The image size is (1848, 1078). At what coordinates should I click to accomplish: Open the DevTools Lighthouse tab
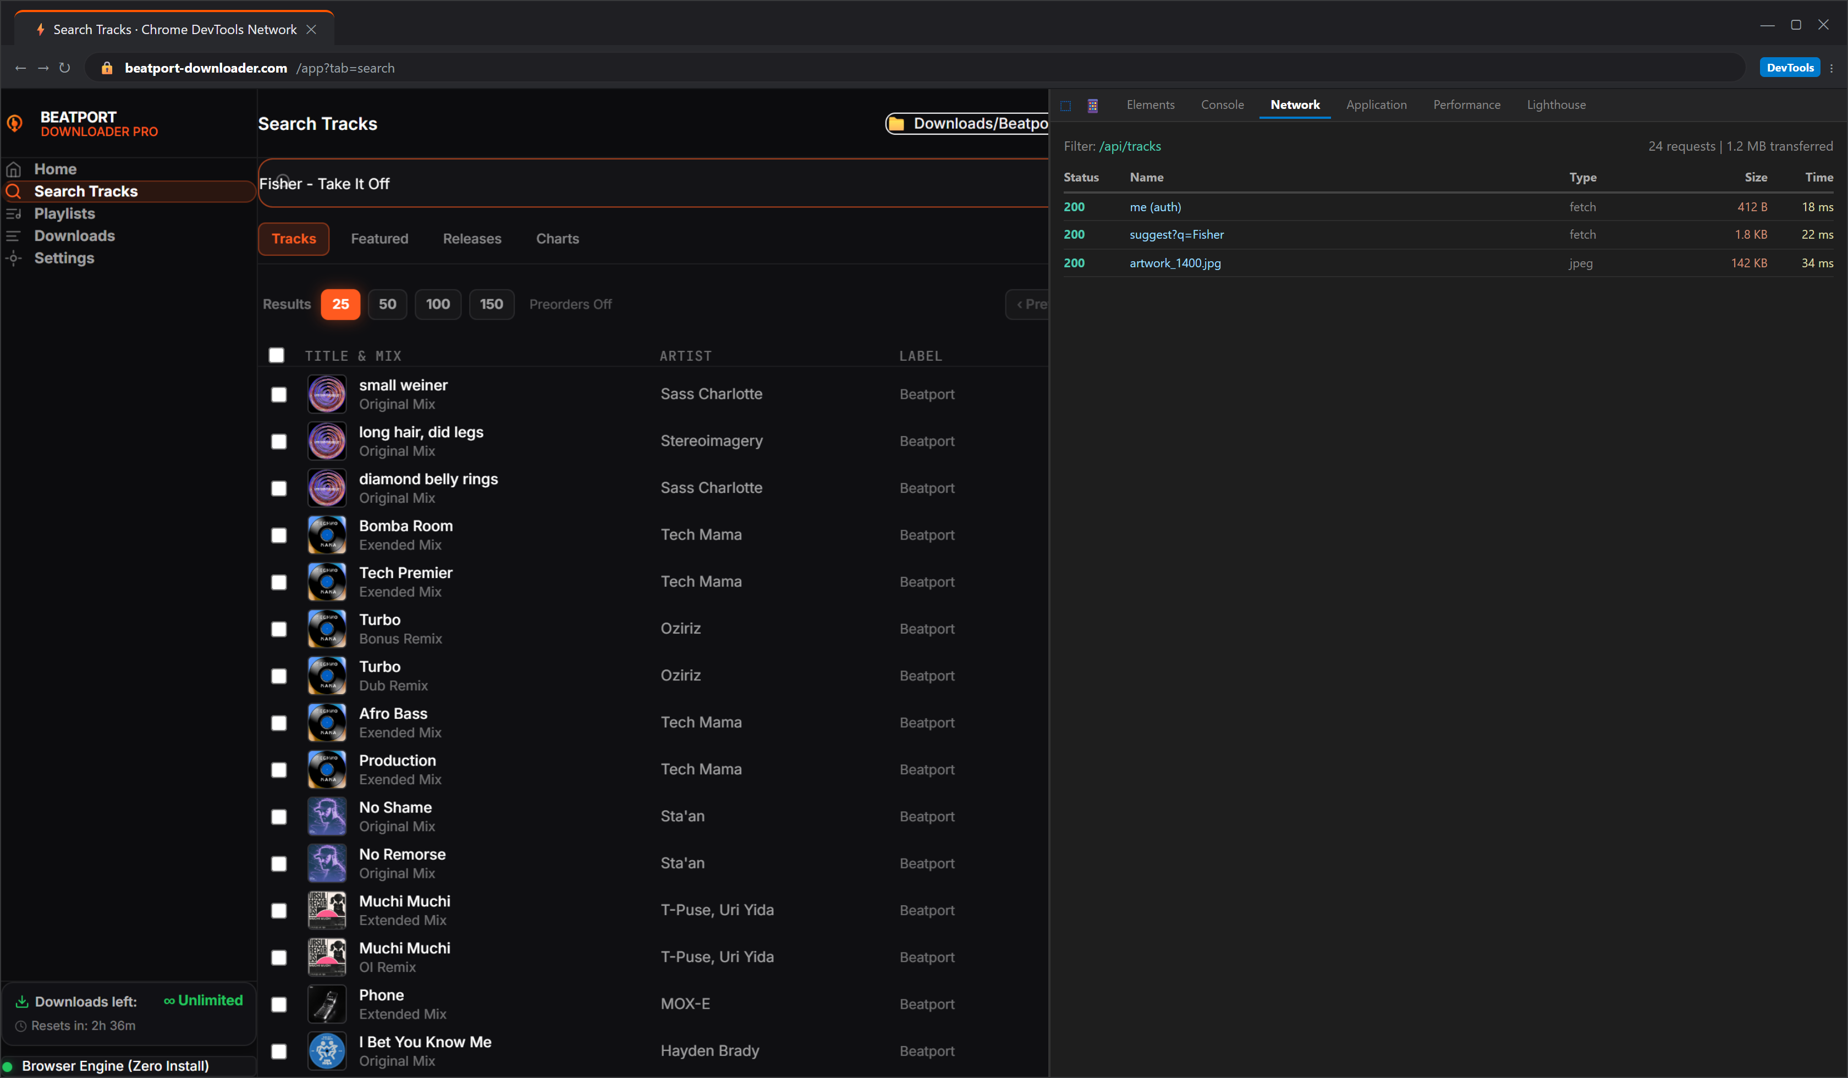[x=1556, y=105]
